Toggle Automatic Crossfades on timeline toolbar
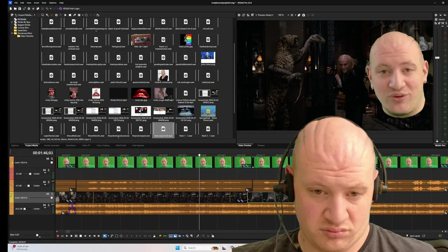Image resolution: width=448 pixels, height=252 pixels. click(x=175, y=236)
